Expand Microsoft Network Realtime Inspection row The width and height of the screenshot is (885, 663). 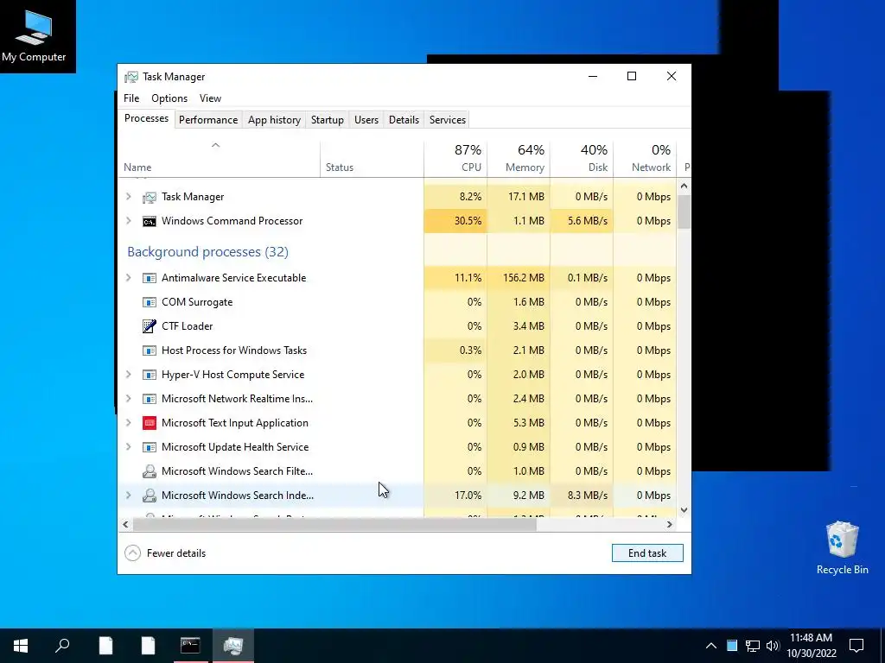[129, 399]
